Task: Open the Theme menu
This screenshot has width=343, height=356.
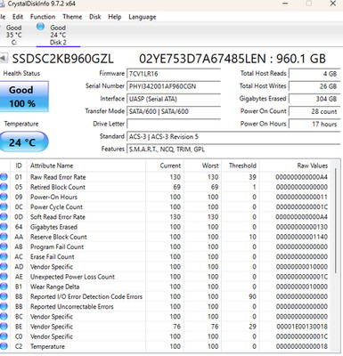Action: [72, 17]
